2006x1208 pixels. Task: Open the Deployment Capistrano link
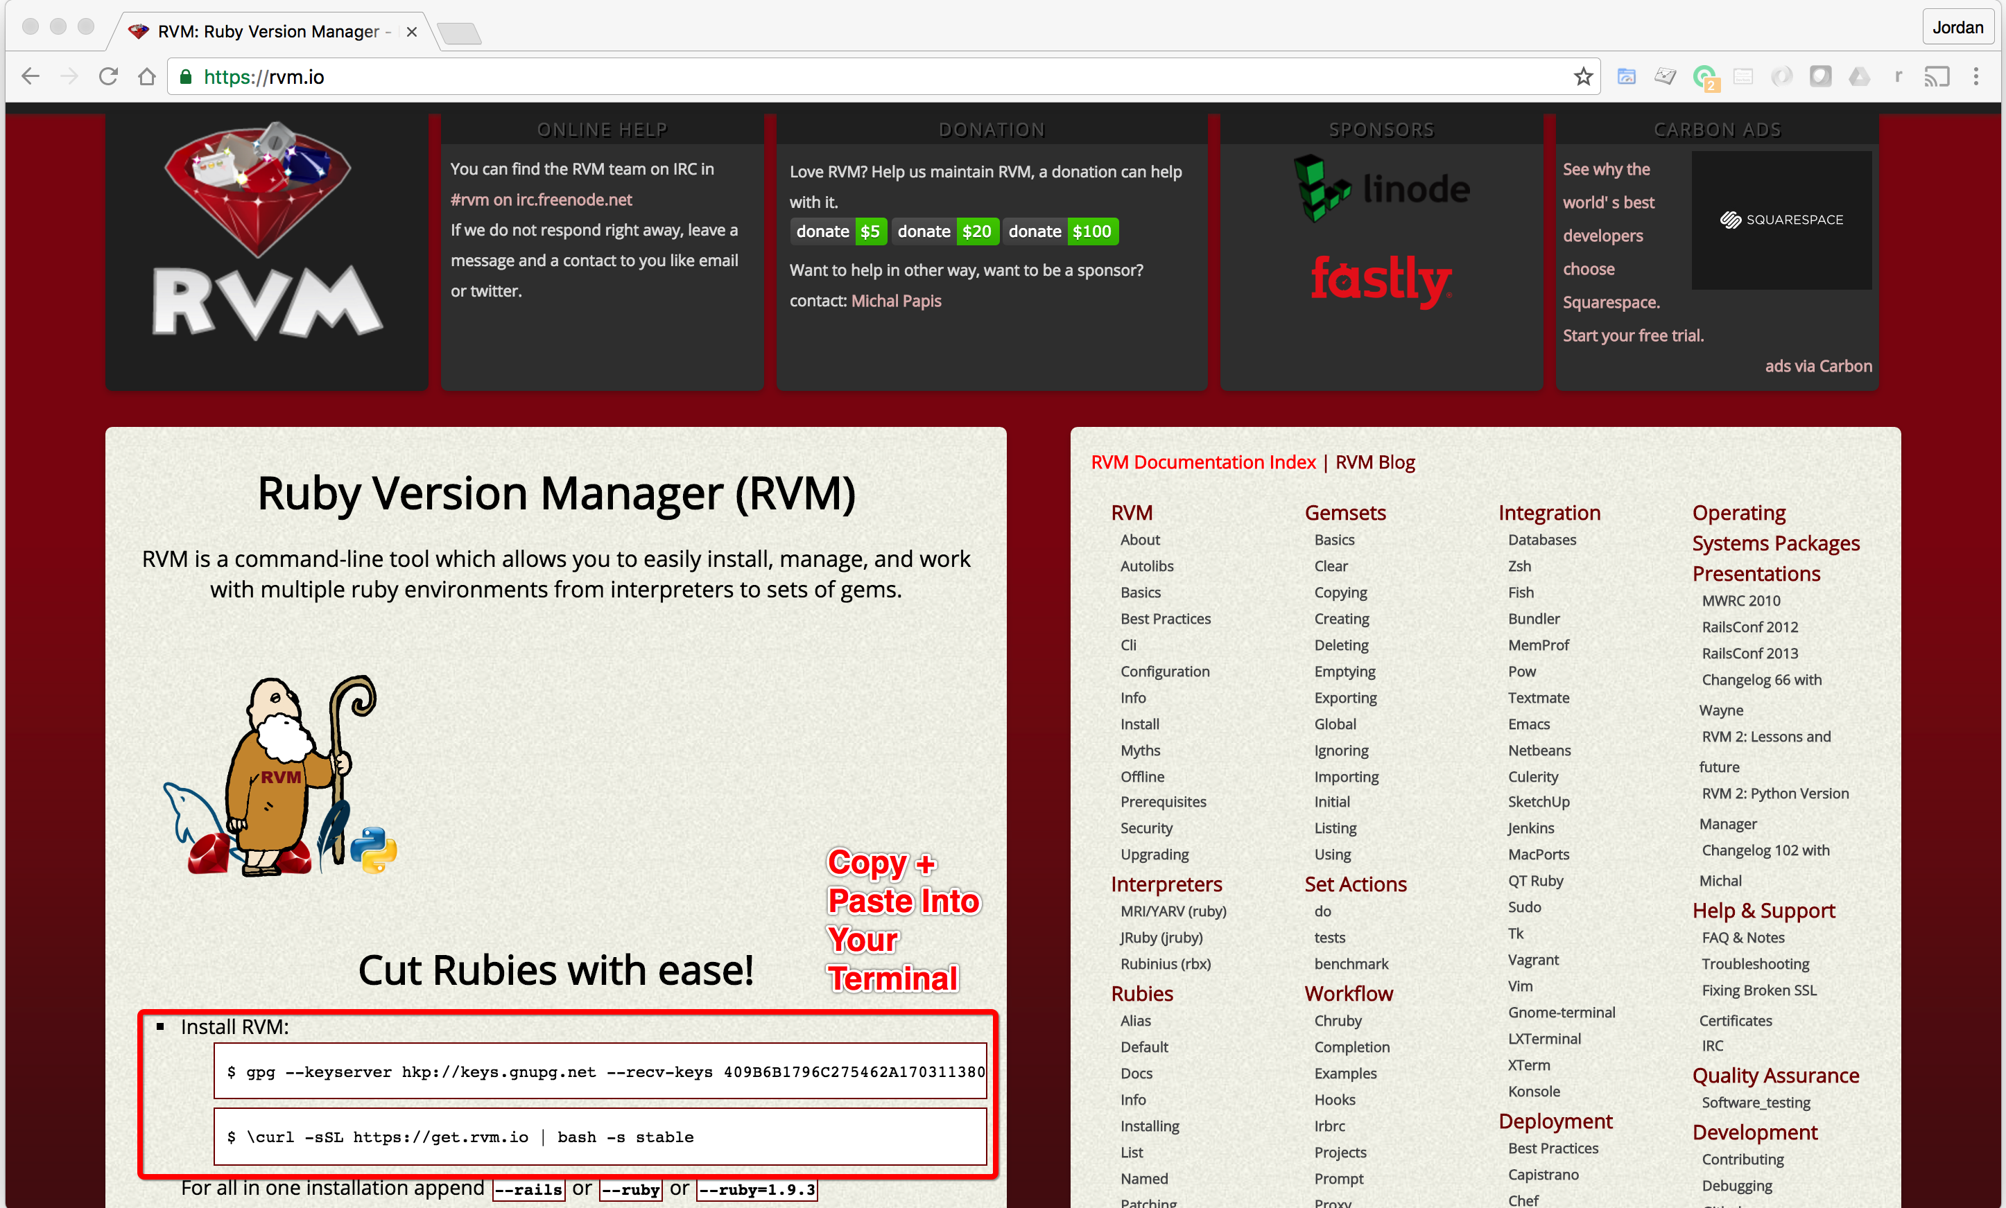[1543, 1174]
